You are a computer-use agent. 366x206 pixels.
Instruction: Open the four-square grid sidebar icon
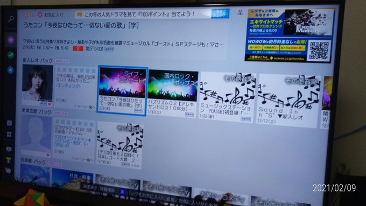(x=9, y=134)
